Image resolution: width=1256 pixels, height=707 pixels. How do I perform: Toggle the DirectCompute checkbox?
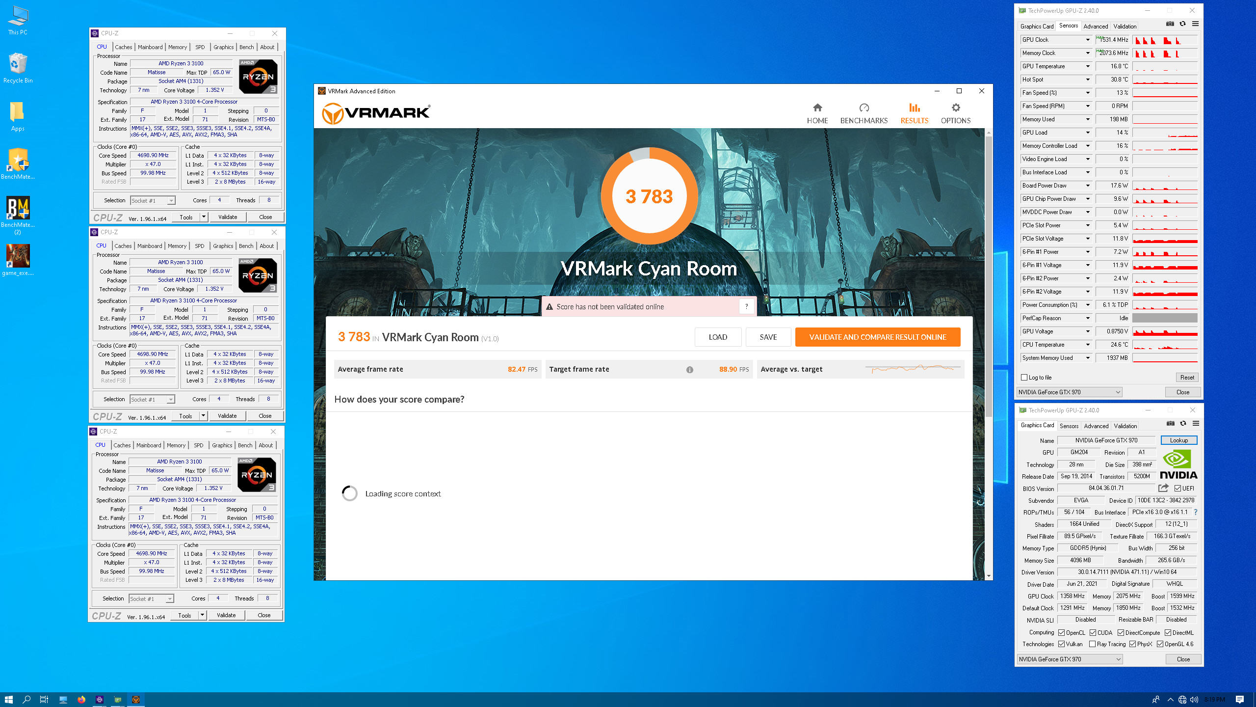point(1121,633)
